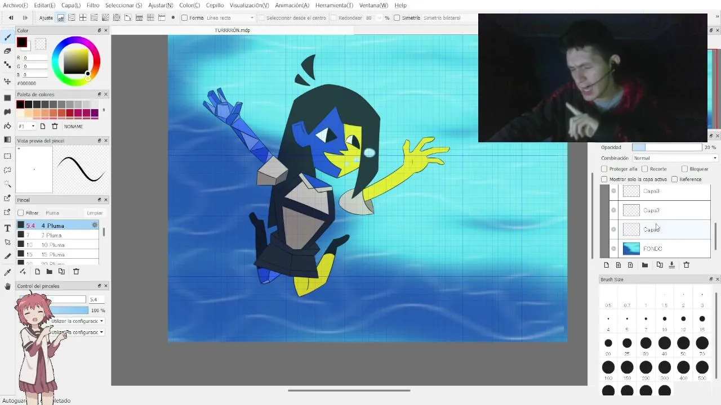Image resolution: width=721 pixels, height=405 pixels.
Task: Duplicate the current layer
Action: click(x=659, y=265)
